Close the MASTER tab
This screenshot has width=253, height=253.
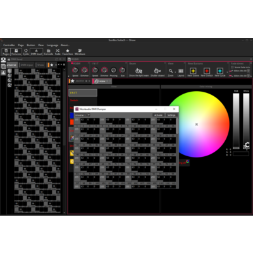tap(89, 81)
